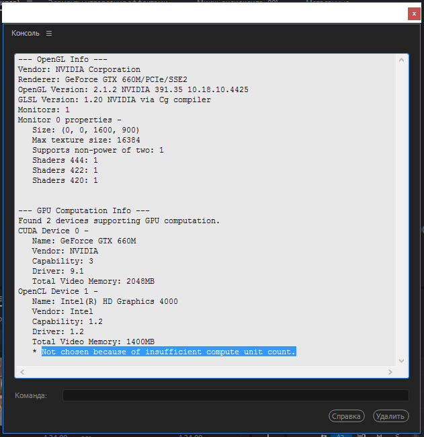Click 'Monitor 0 properties -' line

click(x=70, y=120)
